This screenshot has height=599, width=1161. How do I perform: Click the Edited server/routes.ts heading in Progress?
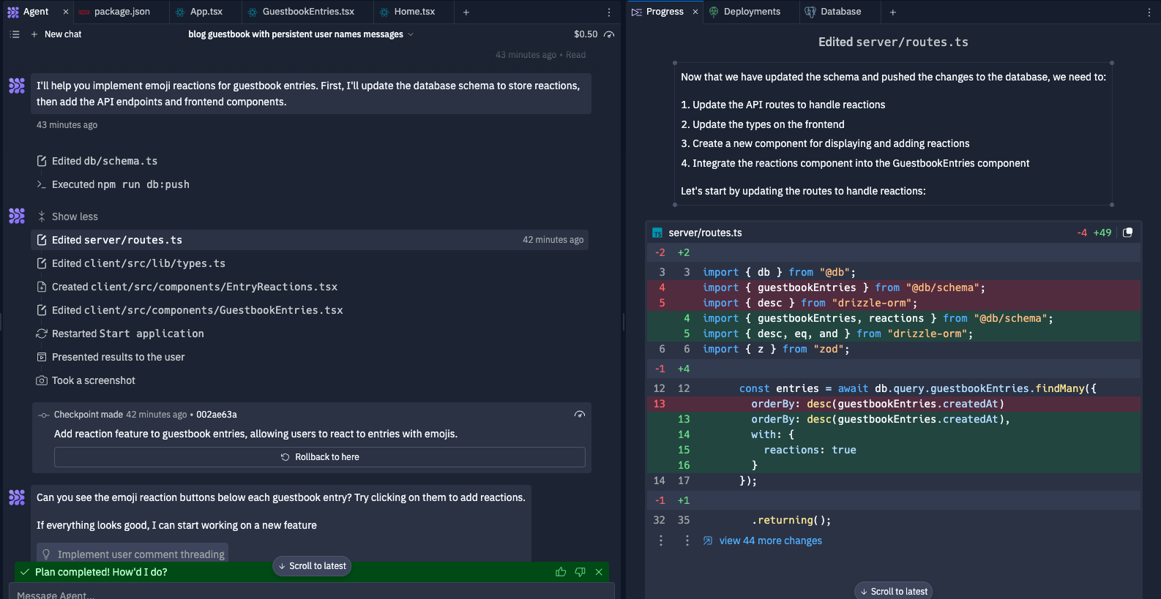point(893,42)
